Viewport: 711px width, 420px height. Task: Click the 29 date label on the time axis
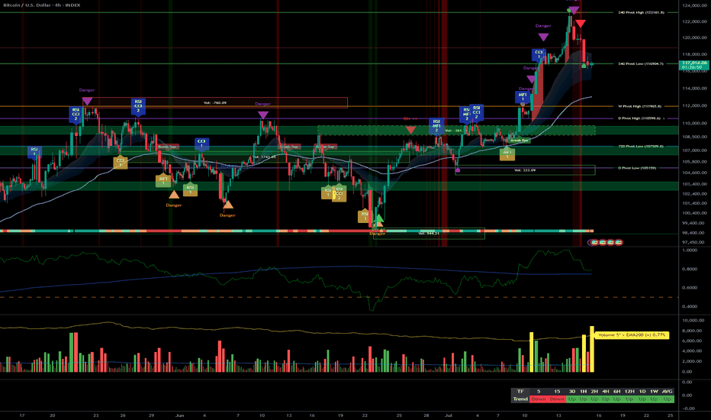pos(152,415)
